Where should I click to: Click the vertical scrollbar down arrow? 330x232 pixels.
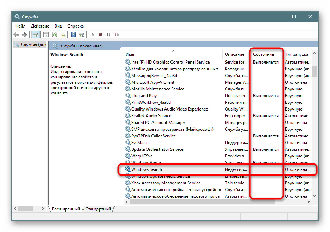point(314,196)
